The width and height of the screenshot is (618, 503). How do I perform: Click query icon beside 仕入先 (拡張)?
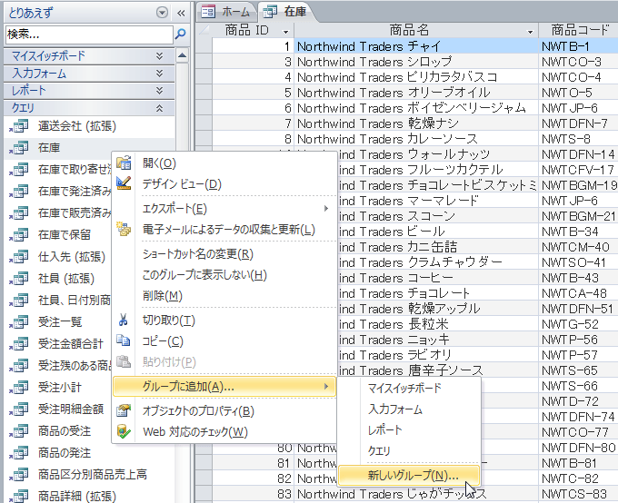point(18,257)
